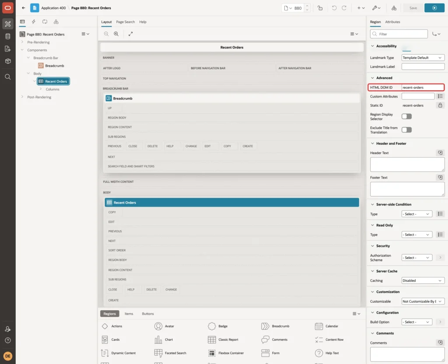
Task: Open SQL Workshop database icon
Action: click(8, 36)
